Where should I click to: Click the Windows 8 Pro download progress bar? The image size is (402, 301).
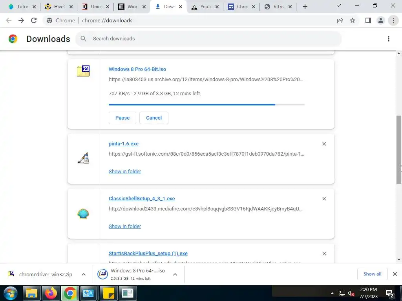(x=206, y=105)
